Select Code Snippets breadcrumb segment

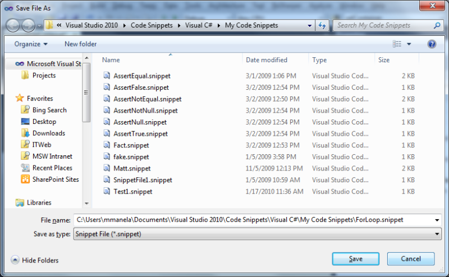pos(152,25)
